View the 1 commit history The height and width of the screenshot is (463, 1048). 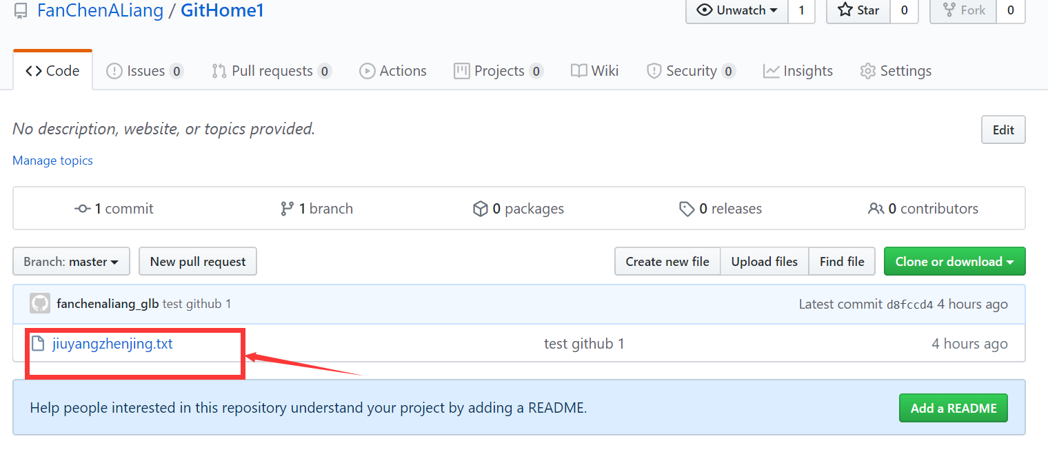114,209
